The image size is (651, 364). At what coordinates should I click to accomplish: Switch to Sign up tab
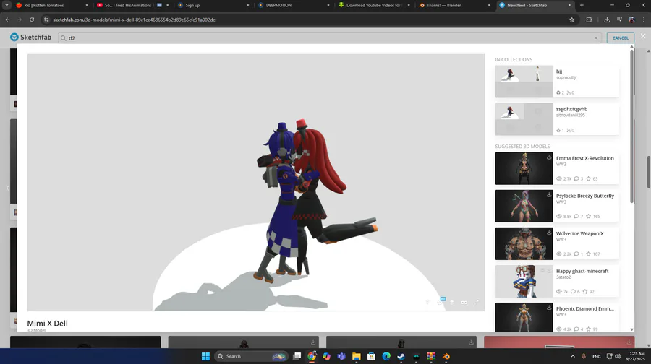213,5
